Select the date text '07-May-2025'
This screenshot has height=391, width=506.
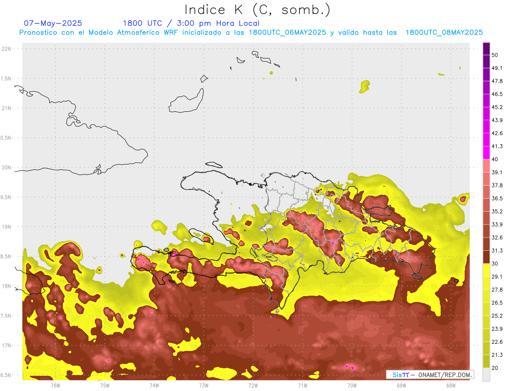[53, 23]
